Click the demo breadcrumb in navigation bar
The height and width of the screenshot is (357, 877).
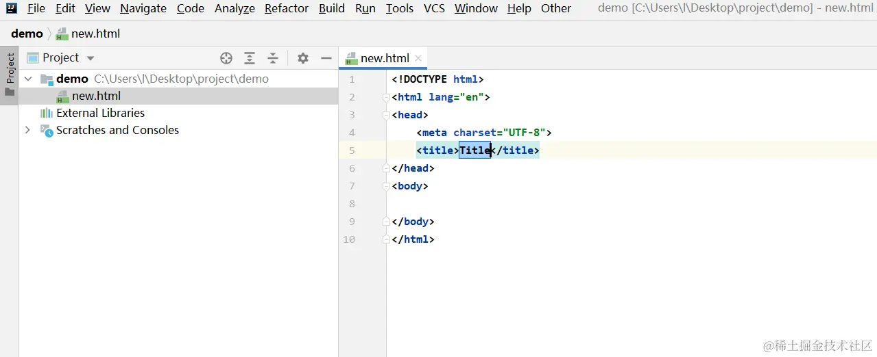coord(27,34)
